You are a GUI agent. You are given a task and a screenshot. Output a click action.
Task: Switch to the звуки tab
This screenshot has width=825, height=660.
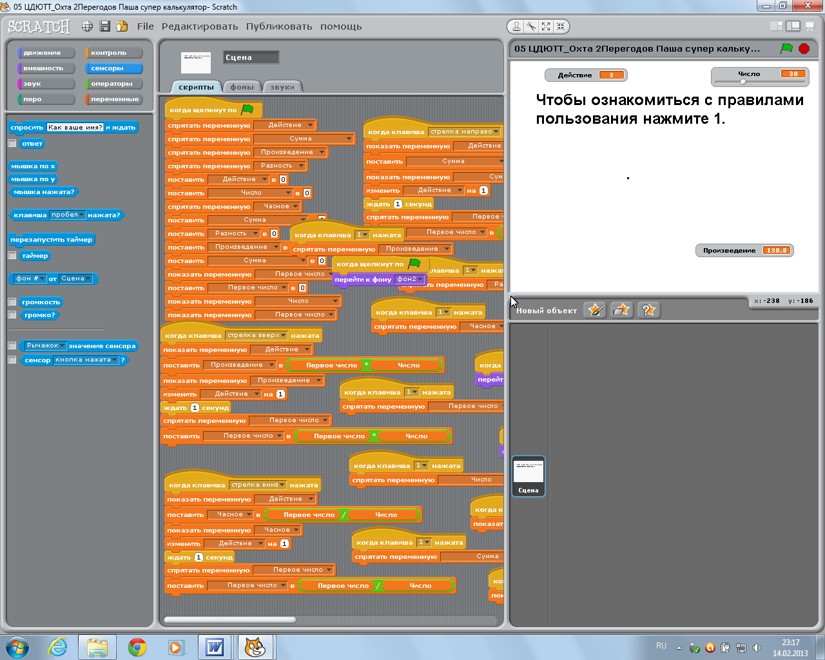coord(282,87)
